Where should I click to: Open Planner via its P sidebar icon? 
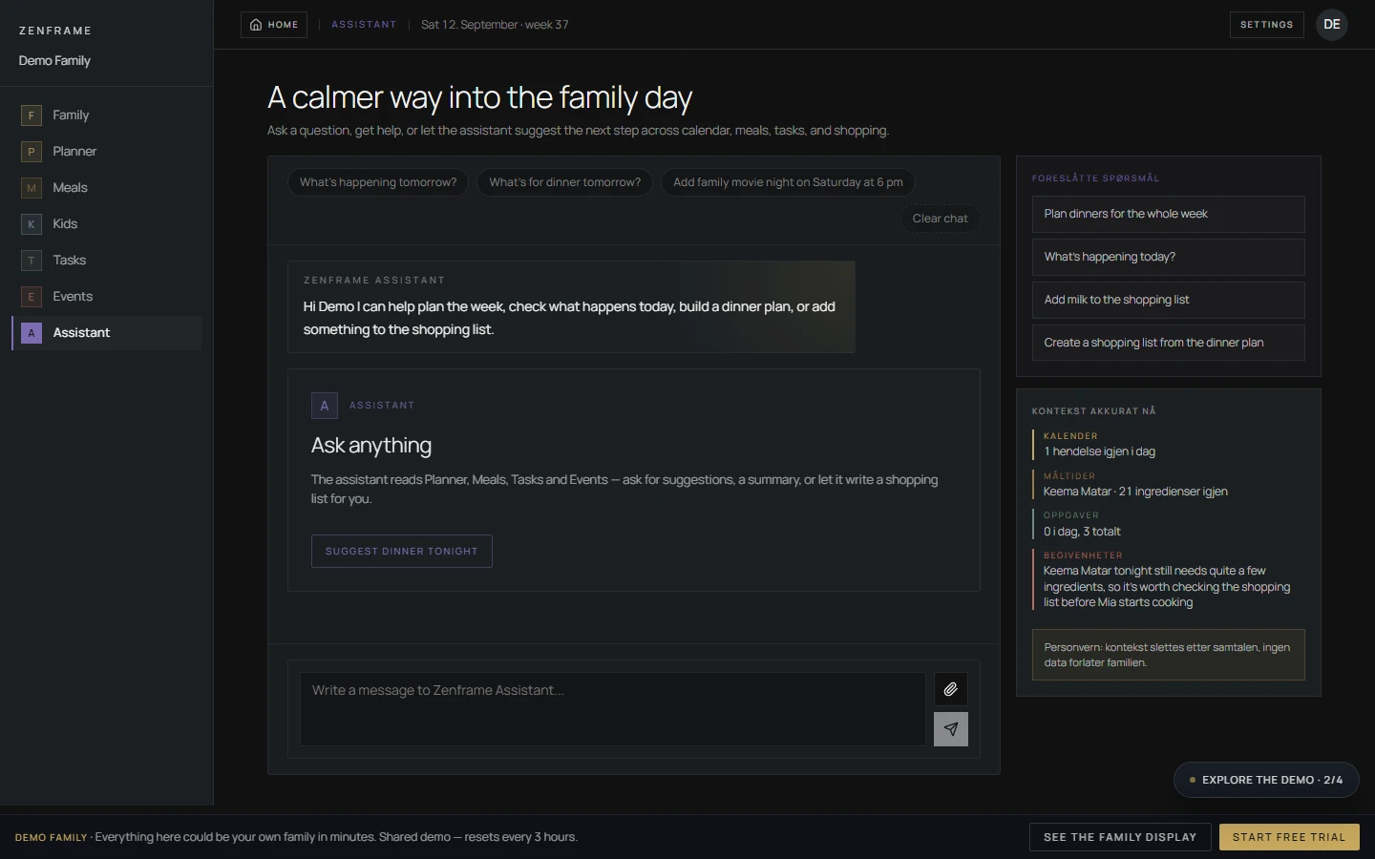(x=32, y=152)
